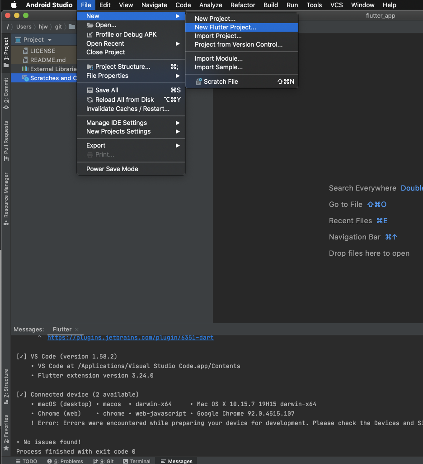Select Import Sample...
423x464 pixels.
[242, 67]
